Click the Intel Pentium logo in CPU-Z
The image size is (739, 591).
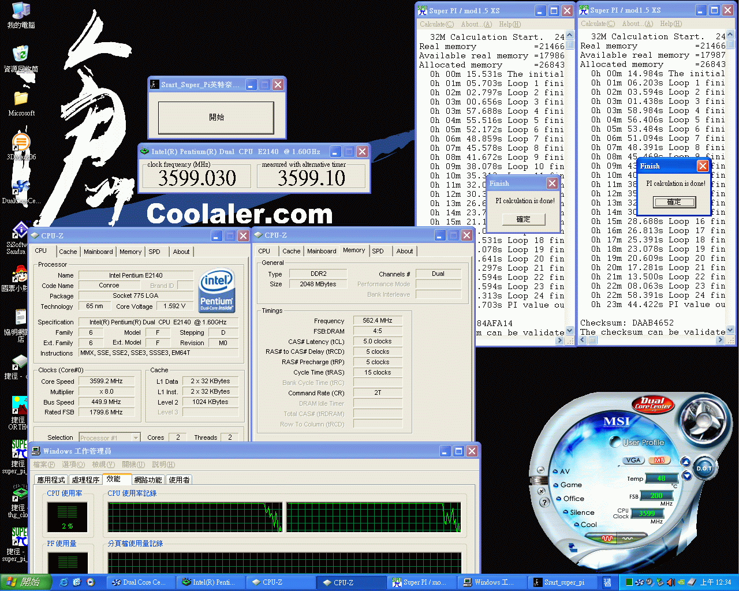tap(217, 290)
